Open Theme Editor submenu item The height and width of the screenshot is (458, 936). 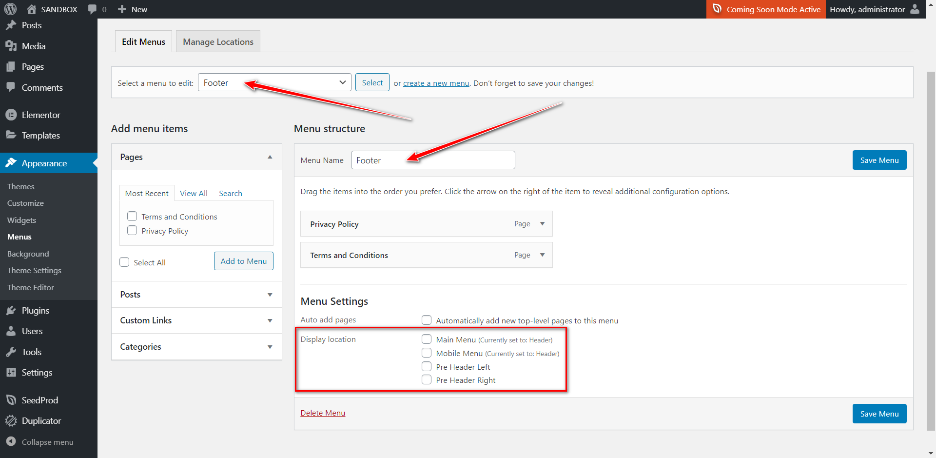pyautogui.click(x=30, y=287)
